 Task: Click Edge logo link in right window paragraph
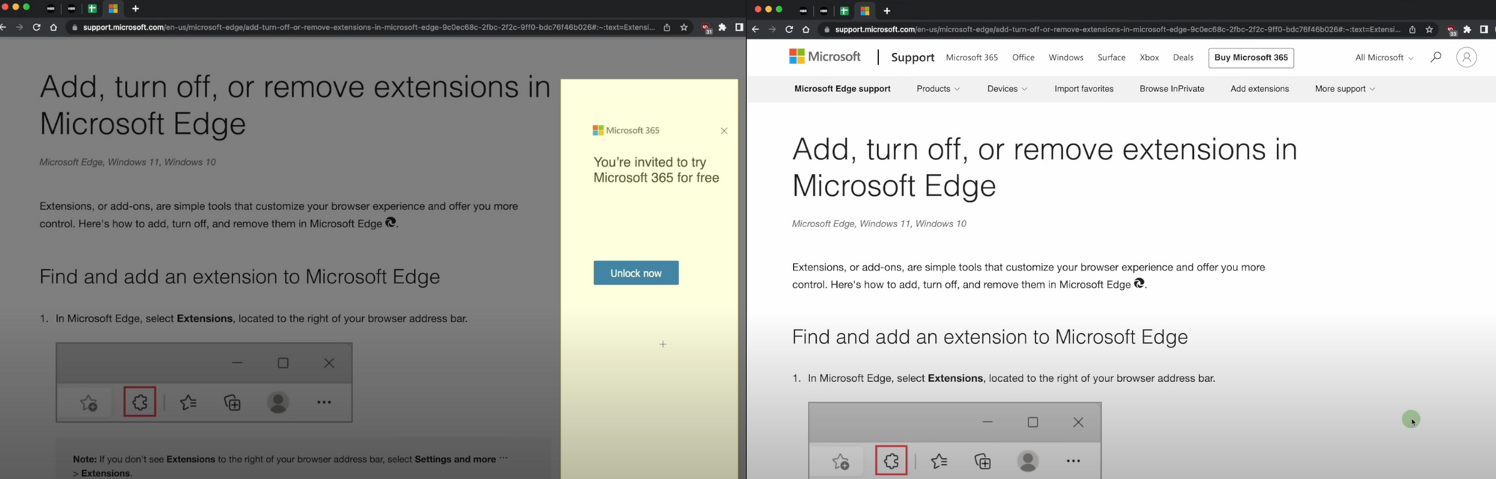pyautogui.click(x=1139, y=283)
